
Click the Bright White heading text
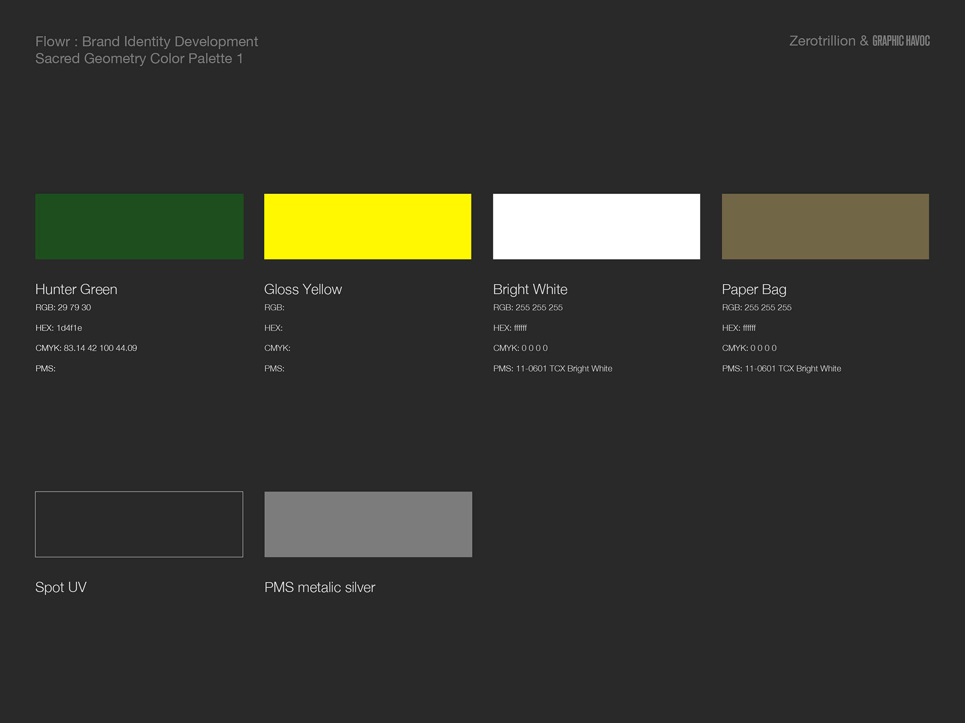(530, 289)
